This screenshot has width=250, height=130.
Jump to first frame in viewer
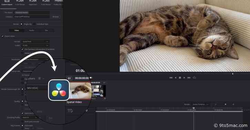click(171, 78)
